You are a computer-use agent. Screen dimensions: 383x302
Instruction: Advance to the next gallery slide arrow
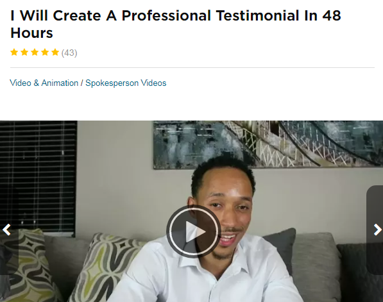pyautogui.click(x=377, y=230)
